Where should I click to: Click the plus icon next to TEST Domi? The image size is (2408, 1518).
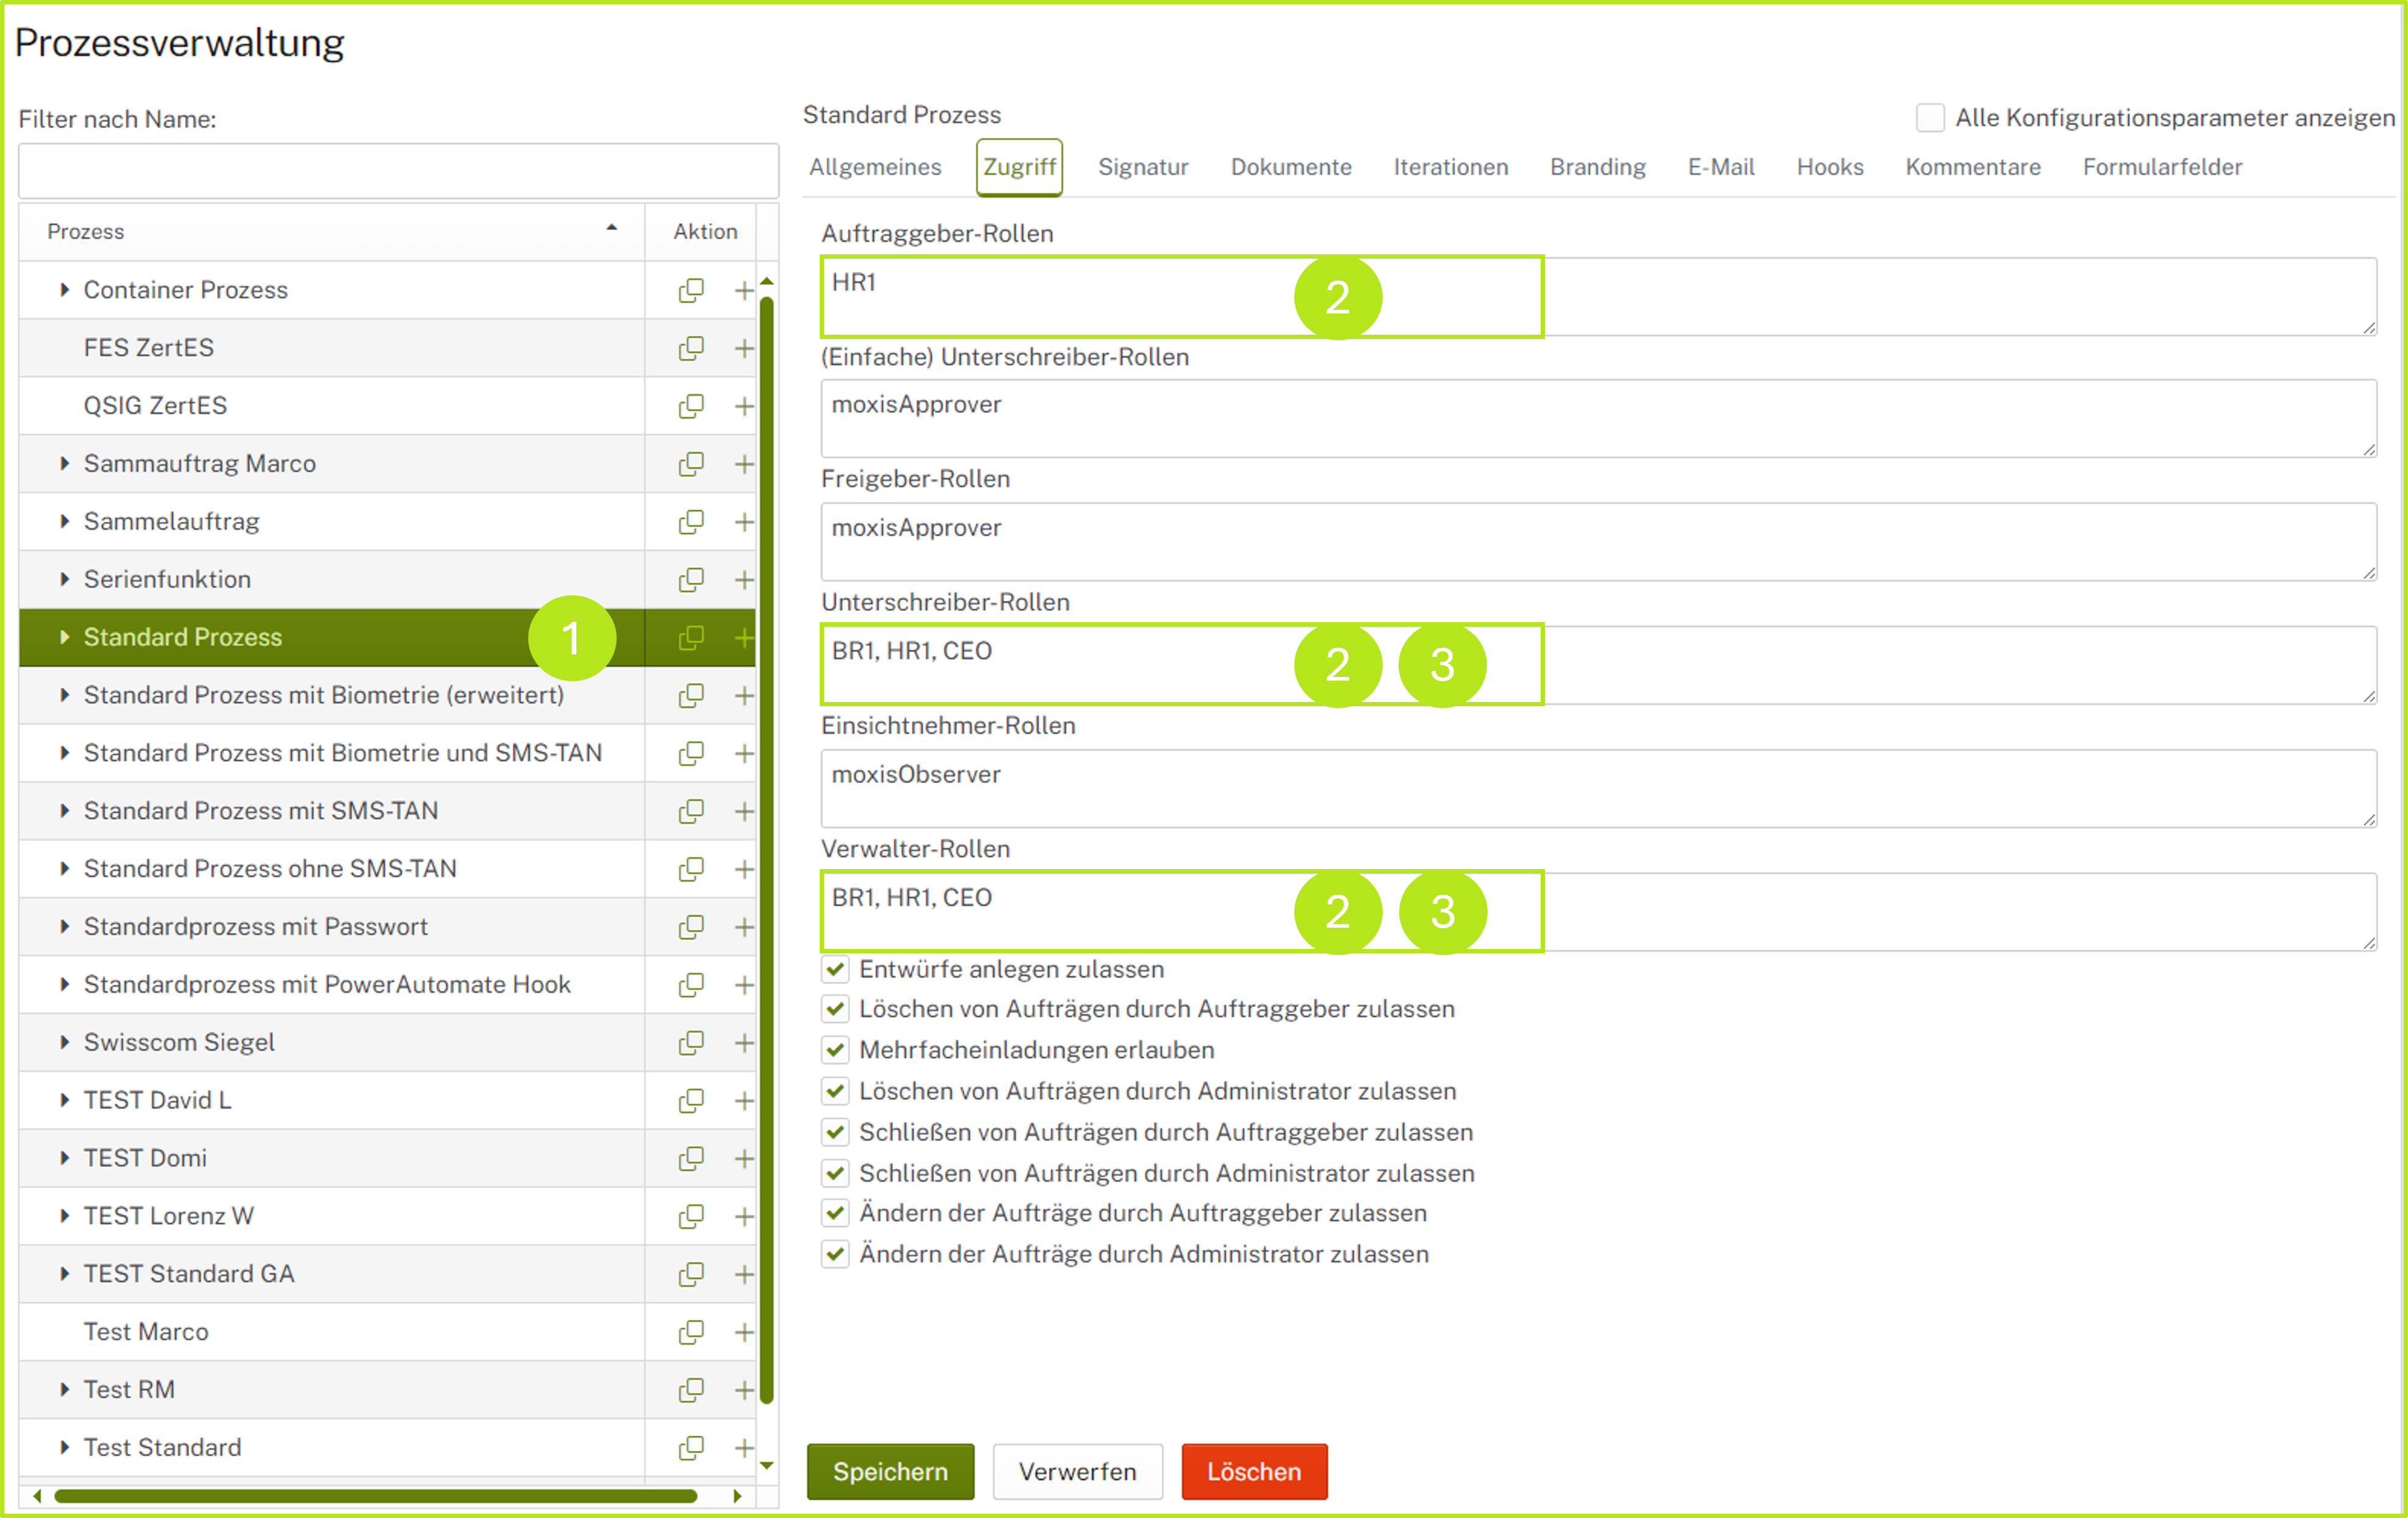pyautogui.click(x=743, y=1159)
